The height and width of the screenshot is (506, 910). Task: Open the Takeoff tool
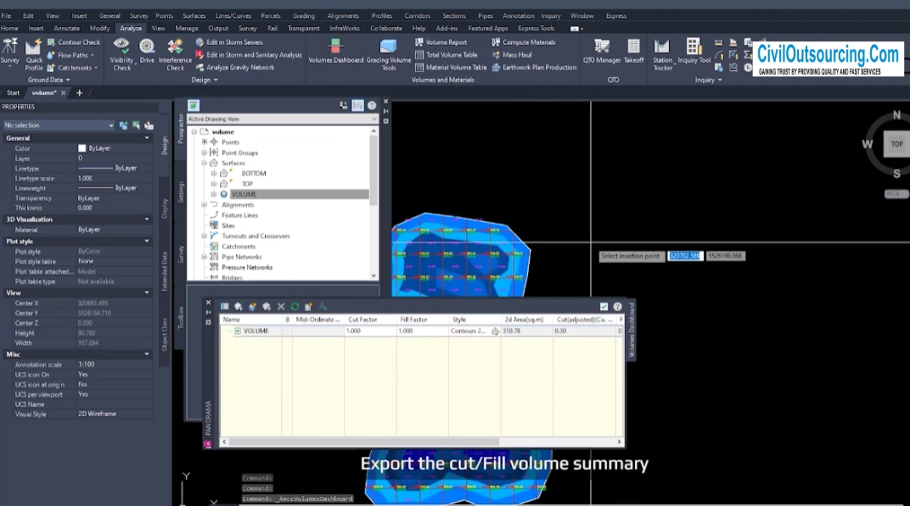pos(634,51)
